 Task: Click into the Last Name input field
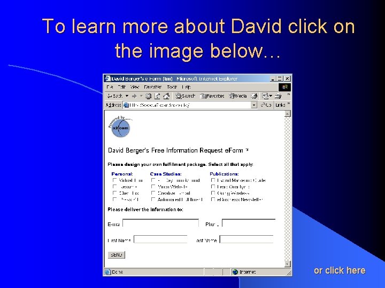click(247, 239)
